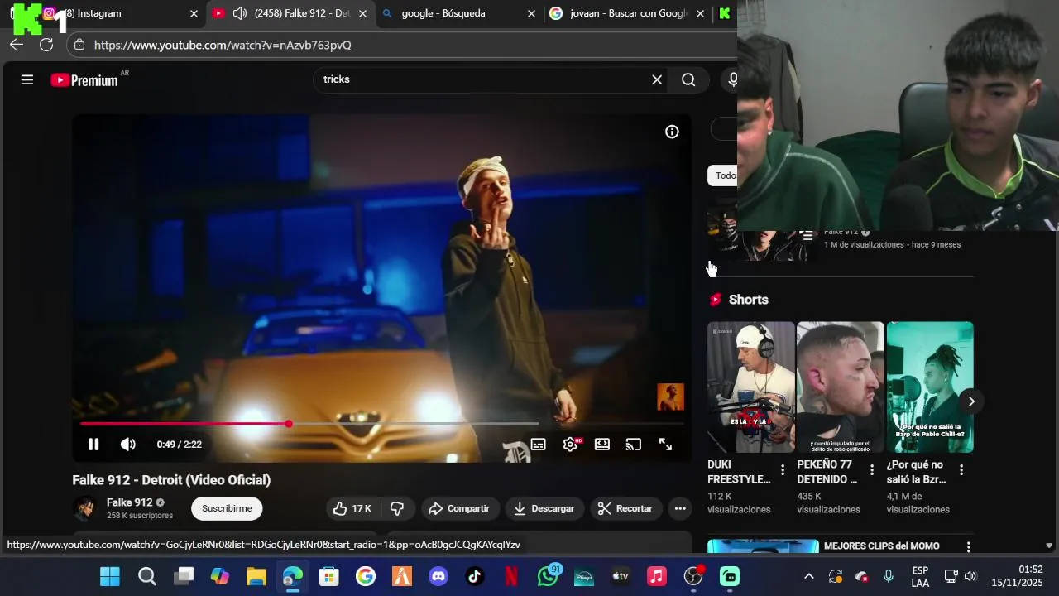Viewport: 1059px width, 596px height.
Task: Open Apple Music in the taskbar
Action: coord(657,576)
